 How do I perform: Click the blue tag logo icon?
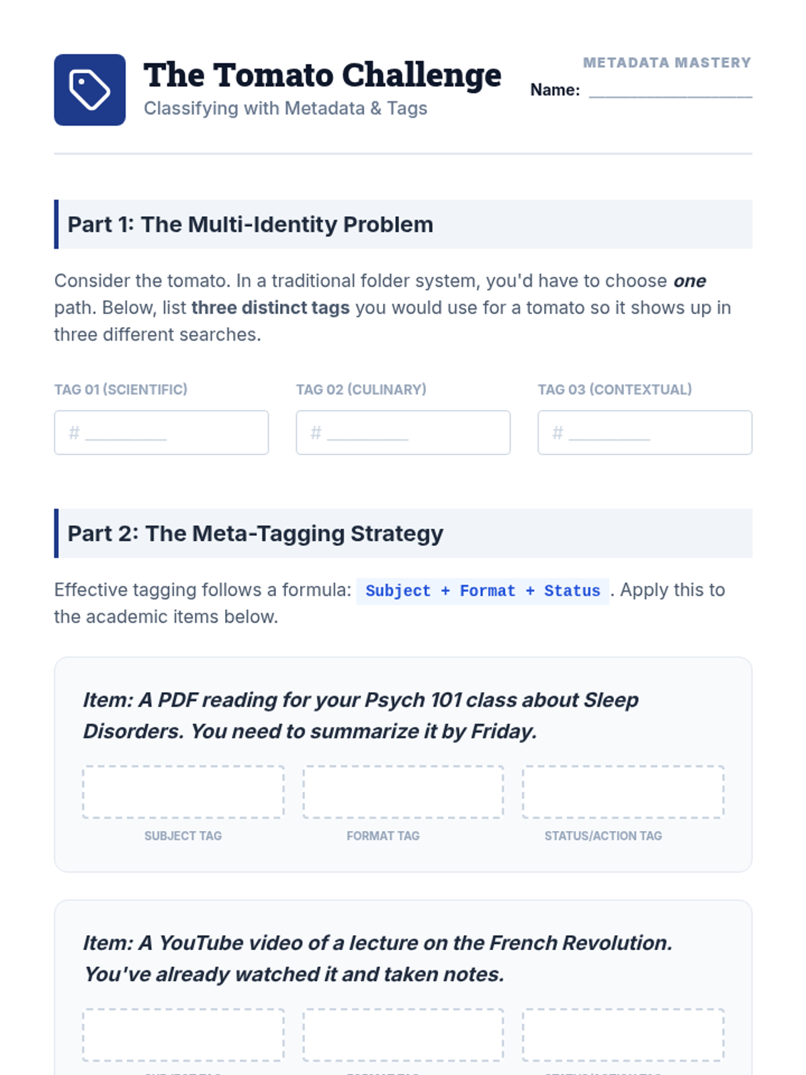point(89,89)
